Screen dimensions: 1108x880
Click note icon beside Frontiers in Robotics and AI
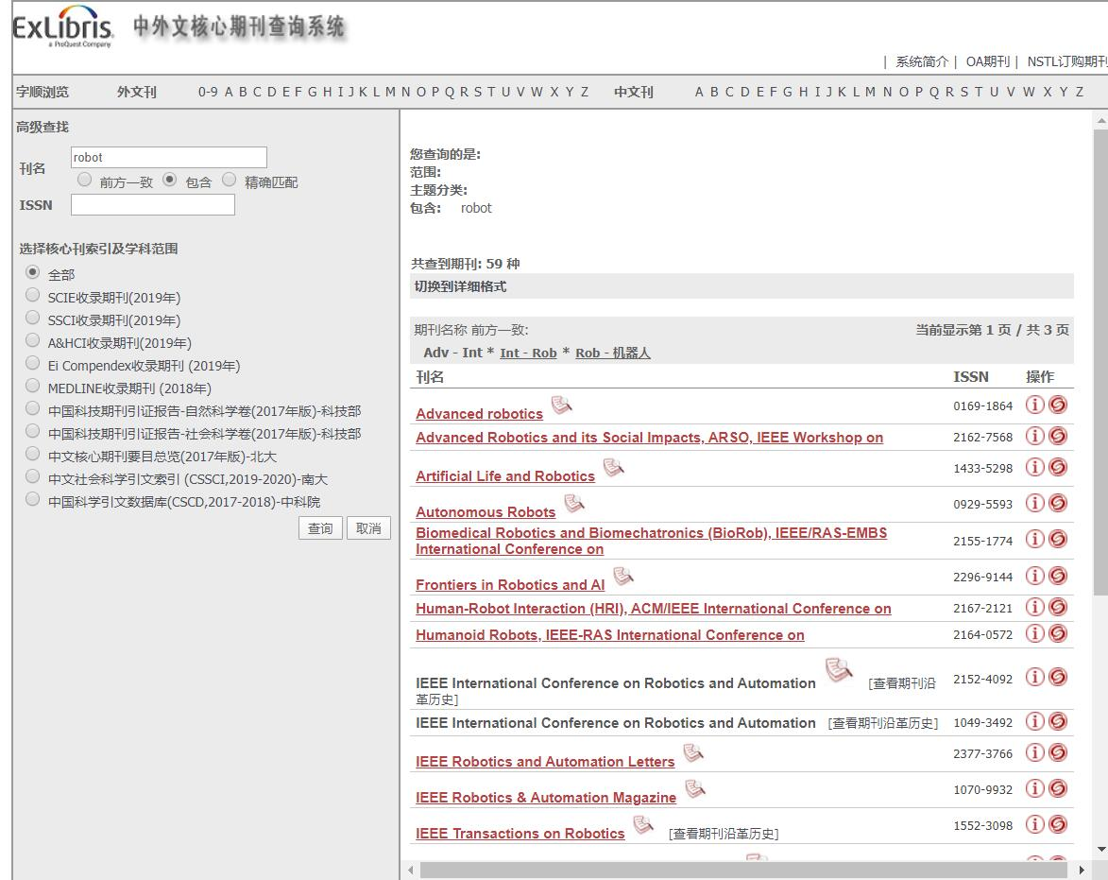(x=623, y=576)
